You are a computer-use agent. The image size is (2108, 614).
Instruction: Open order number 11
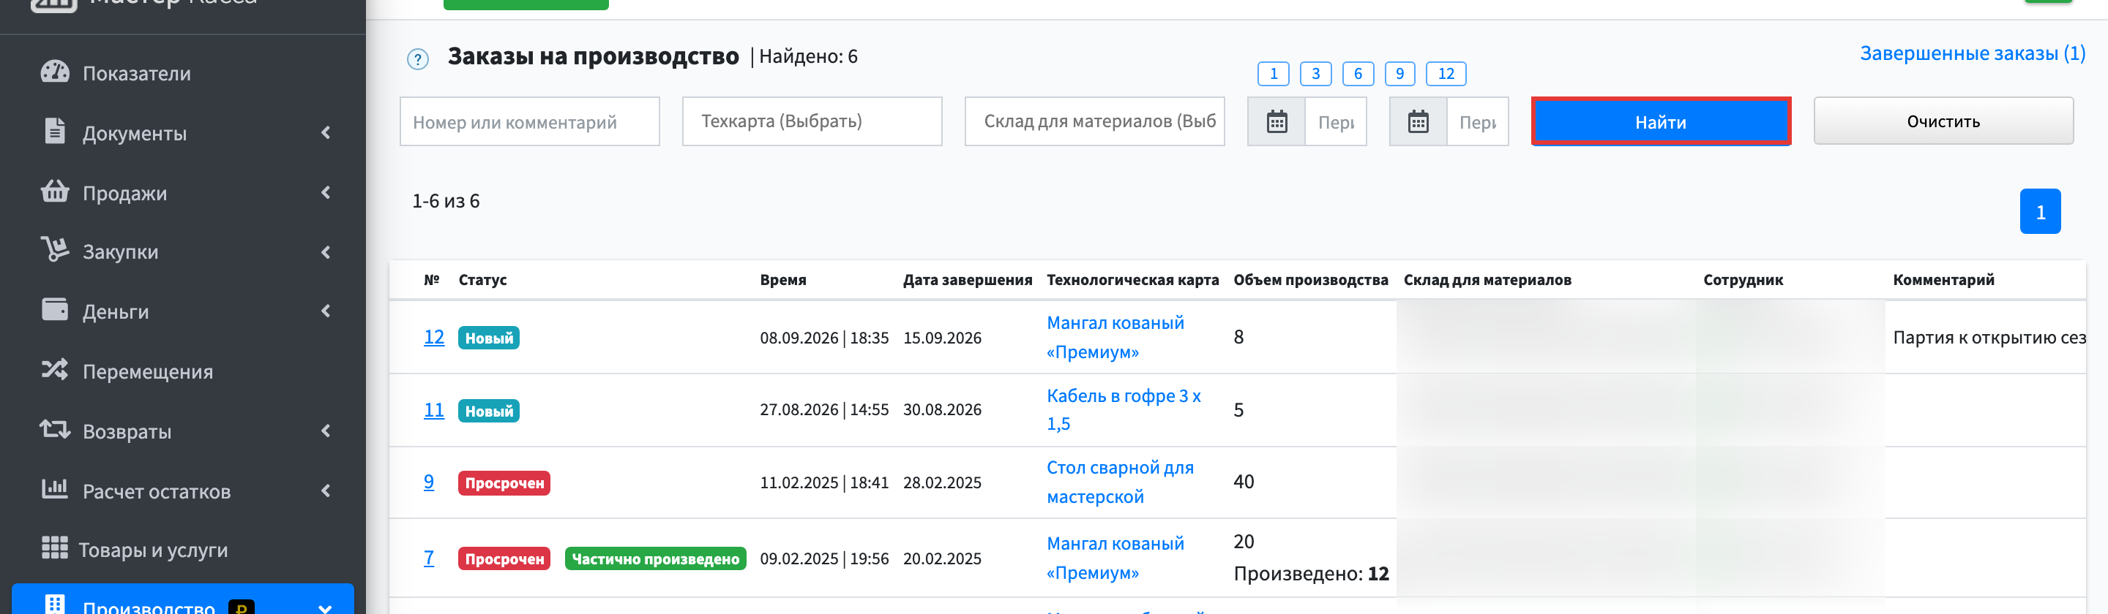tap(434, 409)
